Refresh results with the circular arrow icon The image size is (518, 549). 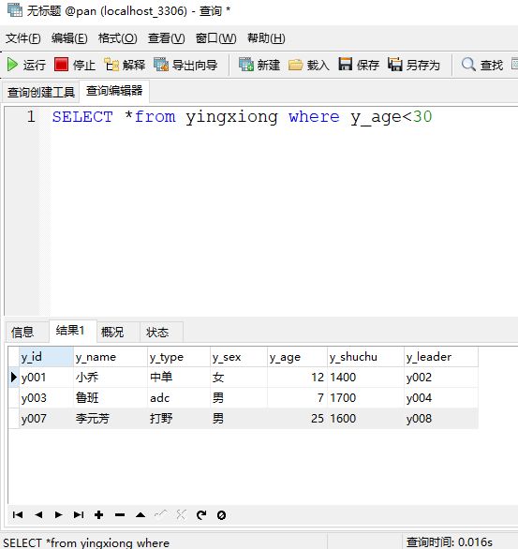point(201,514)
